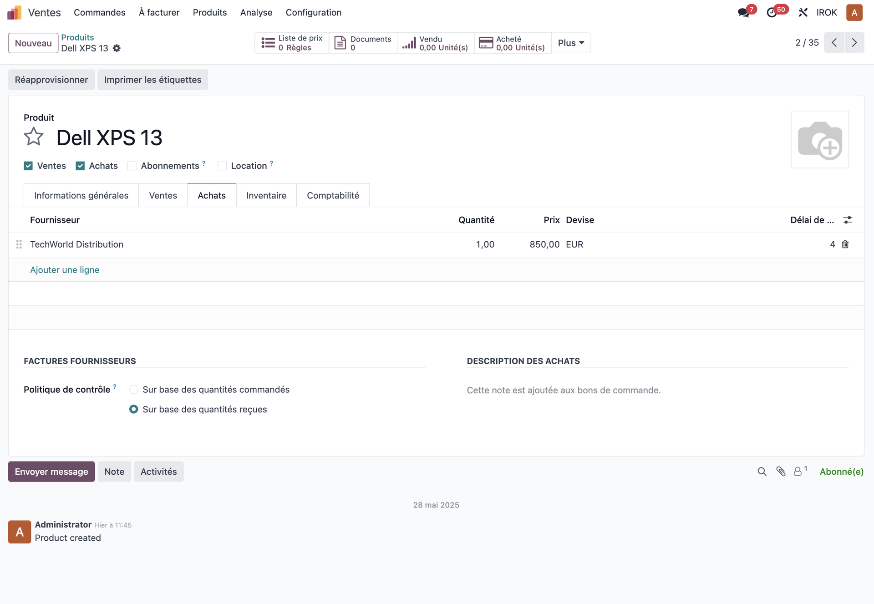874x604 pixels.
Task: Switch to the Comptabilité tab
Action: click(x=333, y=195)
